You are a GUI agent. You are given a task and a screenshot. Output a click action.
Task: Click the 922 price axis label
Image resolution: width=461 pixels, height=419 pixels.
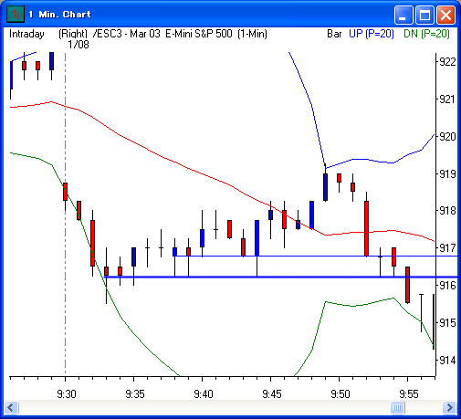pos(447,62)
